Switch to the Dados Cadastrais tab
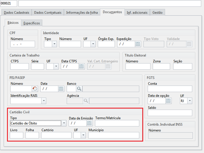Image resolution: width=204 pixels, height=153 pixels. (x=17, y=13)
